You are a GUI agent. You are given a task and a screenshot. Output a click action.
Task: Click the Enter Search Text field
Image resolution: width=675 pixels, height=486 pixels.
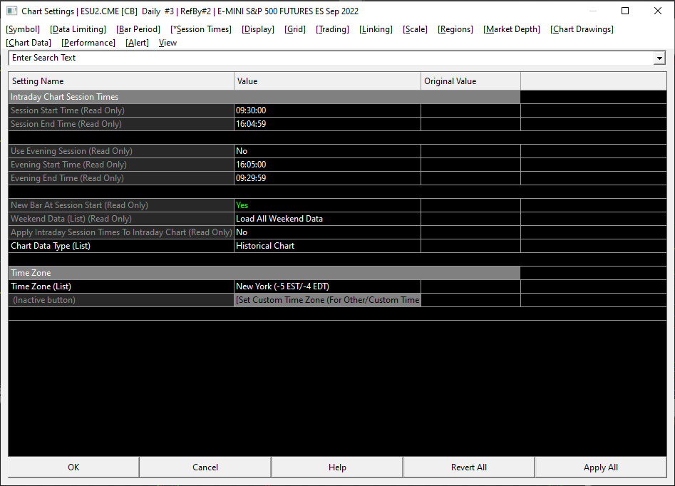[331, 58]
